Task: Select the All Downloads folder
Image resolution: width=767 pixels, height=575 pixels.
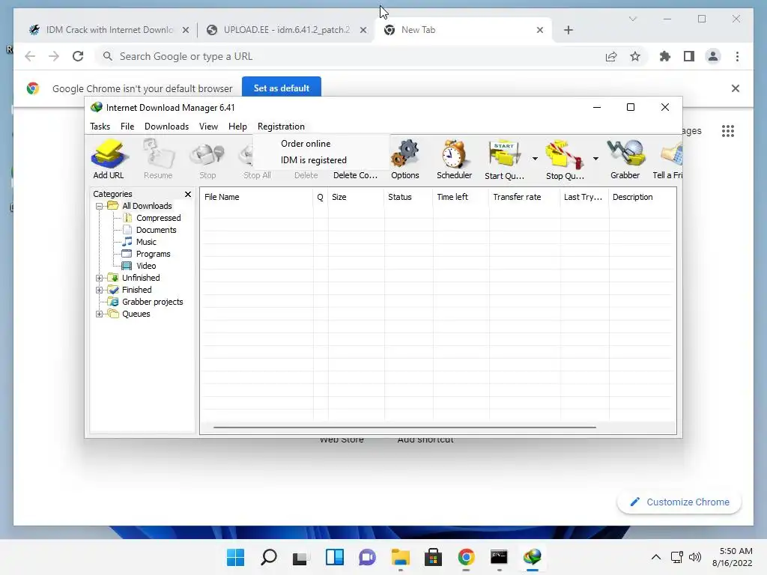Action: (x=147, y=206)
